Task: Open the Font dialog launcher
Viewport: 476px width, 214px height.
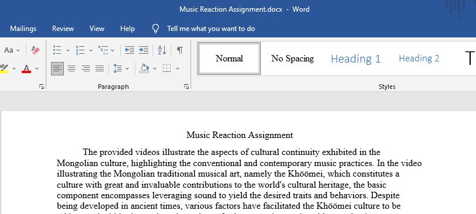Action: [42, 87]
